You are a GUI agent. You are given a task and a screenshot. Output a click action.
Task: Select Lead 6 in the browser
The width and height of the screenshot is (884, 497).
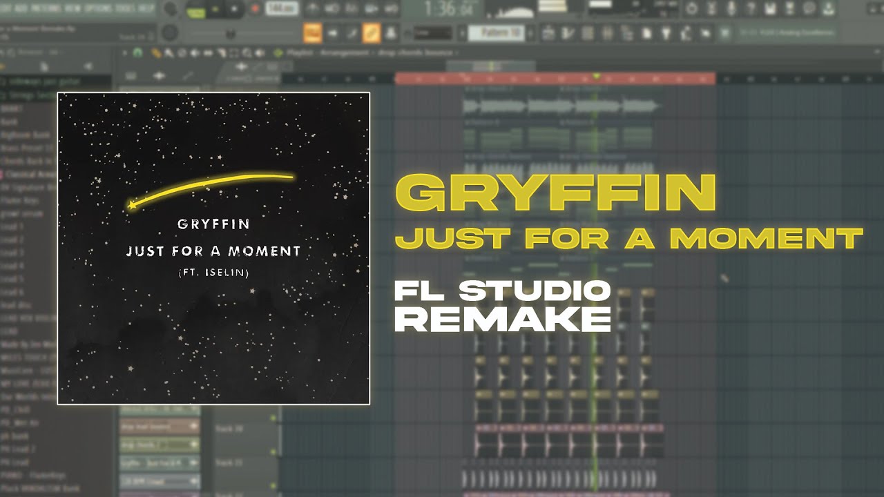(12, 292)
